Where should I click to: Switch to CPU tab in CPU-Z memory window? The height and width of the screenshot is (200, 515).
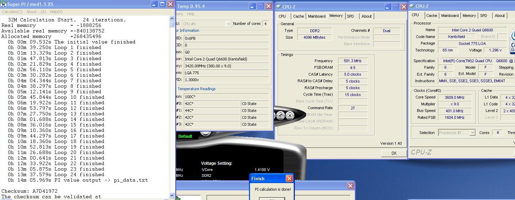[282, 16]
